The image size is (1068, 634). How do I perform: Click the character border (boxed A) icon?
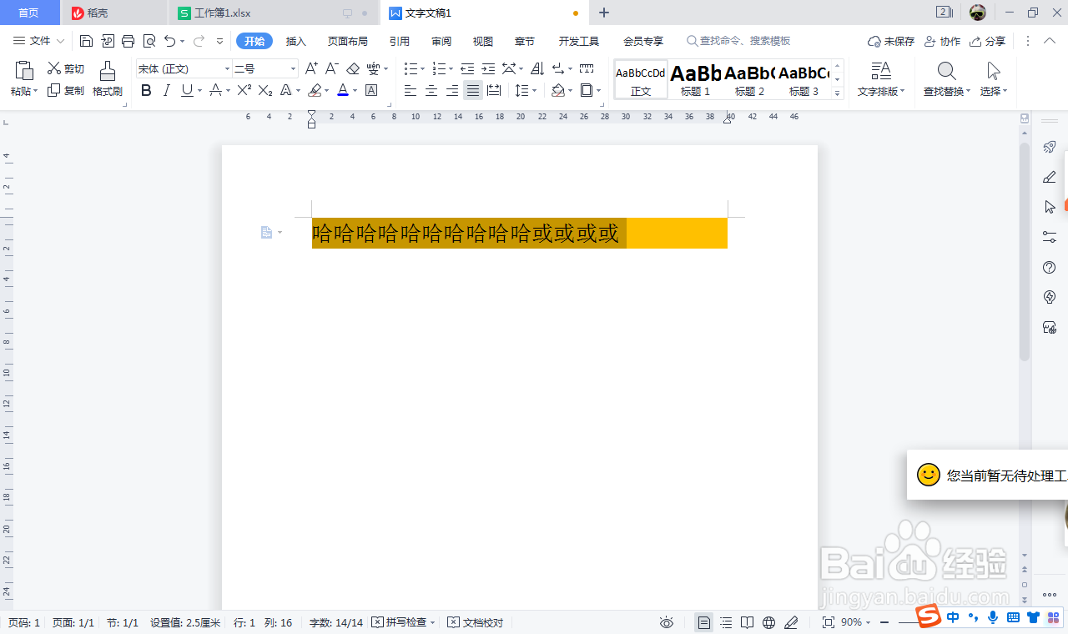click(371, 90)
